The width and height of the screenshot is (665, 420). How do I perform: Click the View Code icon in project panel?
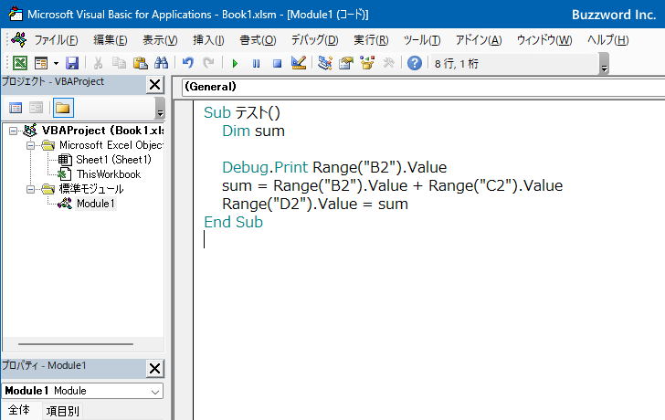[x=16, y=108]
